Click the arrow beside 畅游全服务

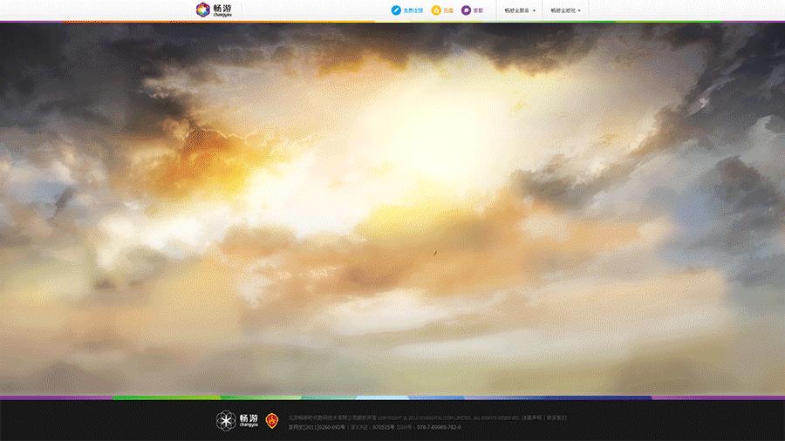click(534, 11)
